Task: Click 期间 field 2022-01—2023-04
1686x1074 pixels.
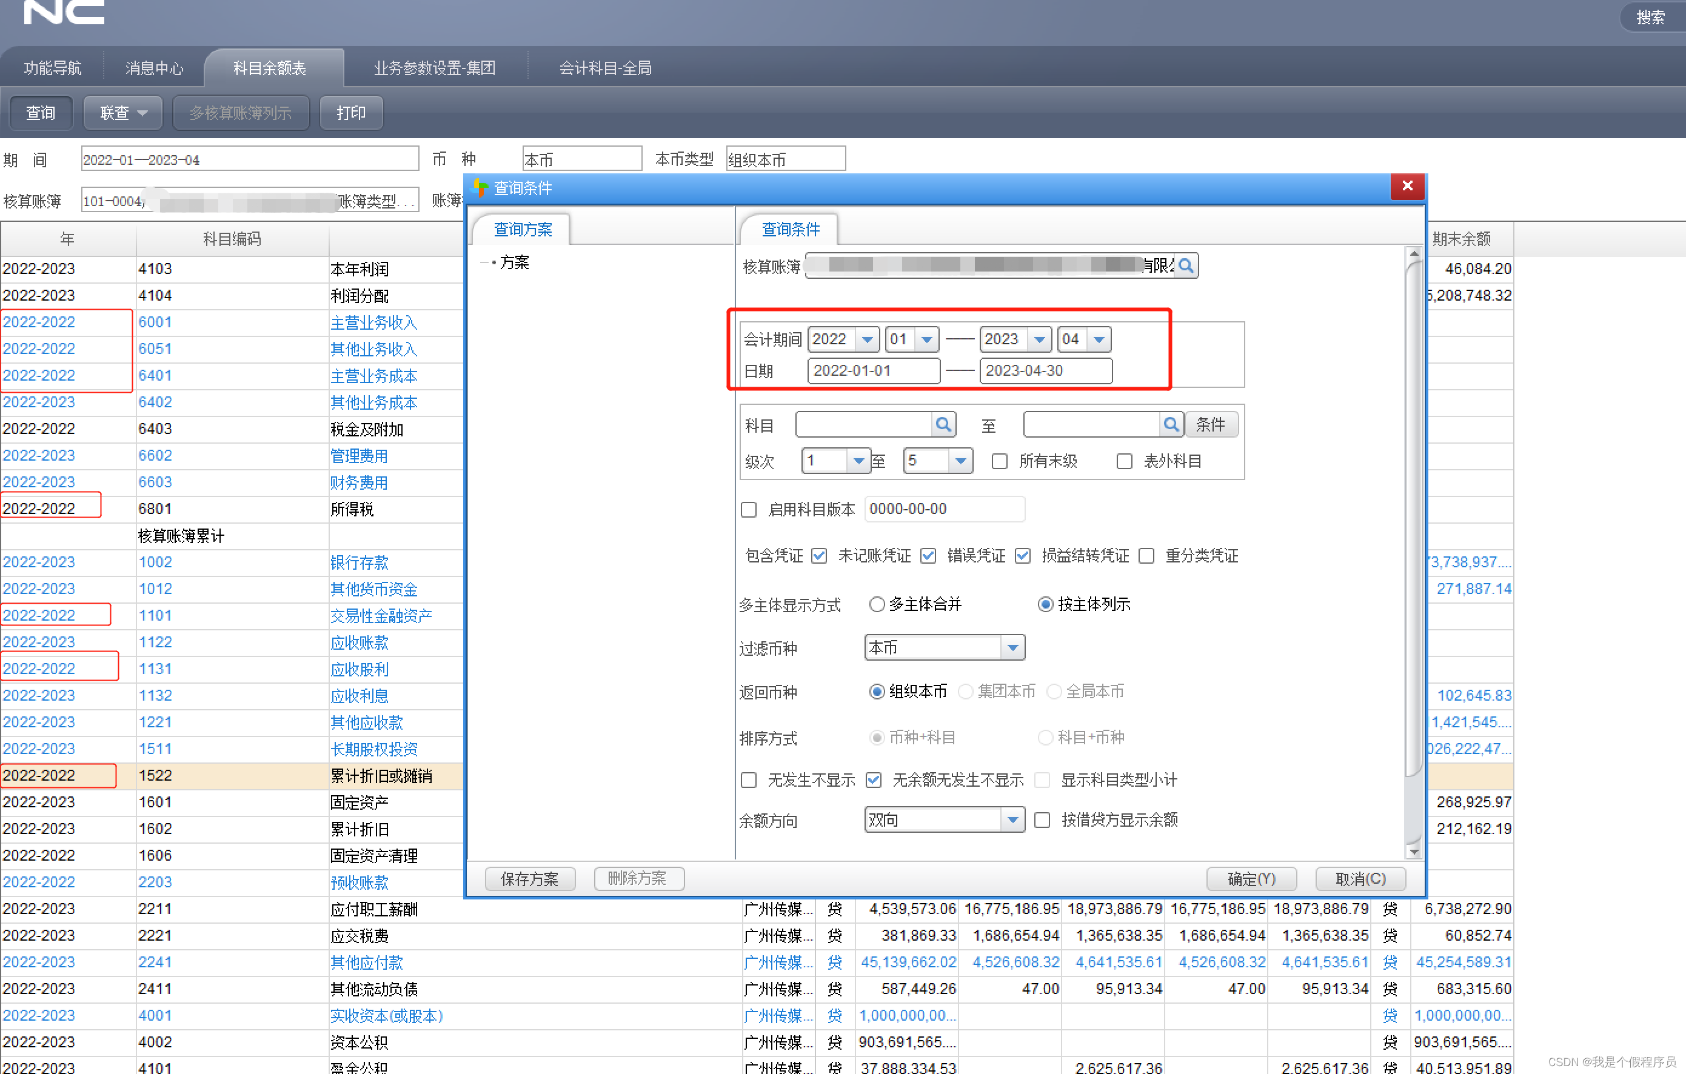Action: (x=250, y=159)
